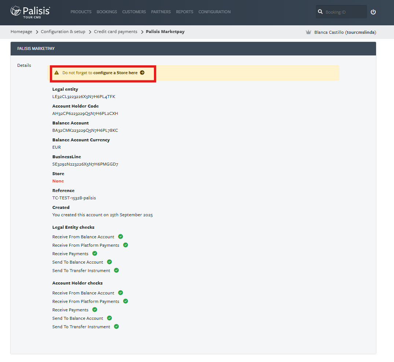Click the PALISIS MARKETPAY panel header
The height and width of the screenshot is (362, 394).
[x=193, y=48]
